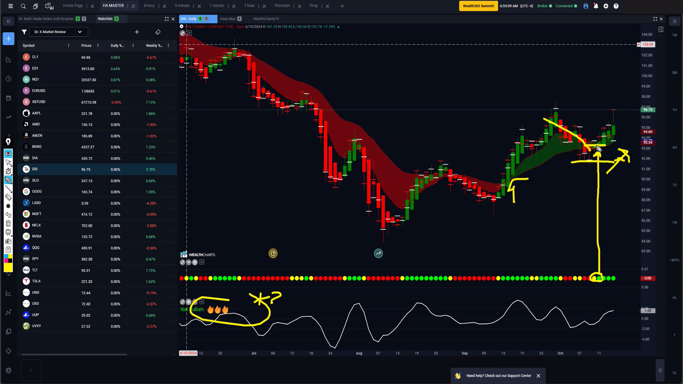683x384 pixels.
Task: Open Dr. Keith Wade Heikin Ashi Scanner tab
Action: point(46,19)
